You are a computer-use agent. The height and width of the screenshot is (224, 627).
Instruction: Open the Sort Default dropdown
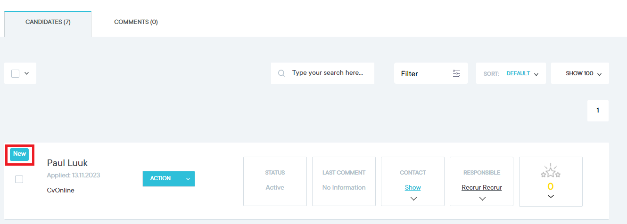pyautogui.click(x=522, y=73)
